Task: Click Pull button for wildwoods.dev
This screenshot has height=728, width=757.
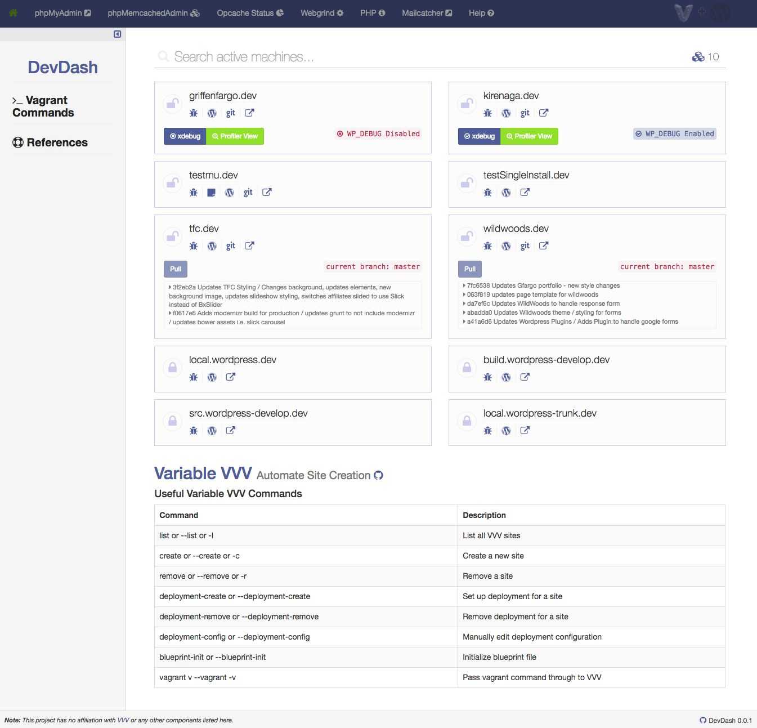Action: click(x=470, y=269)
